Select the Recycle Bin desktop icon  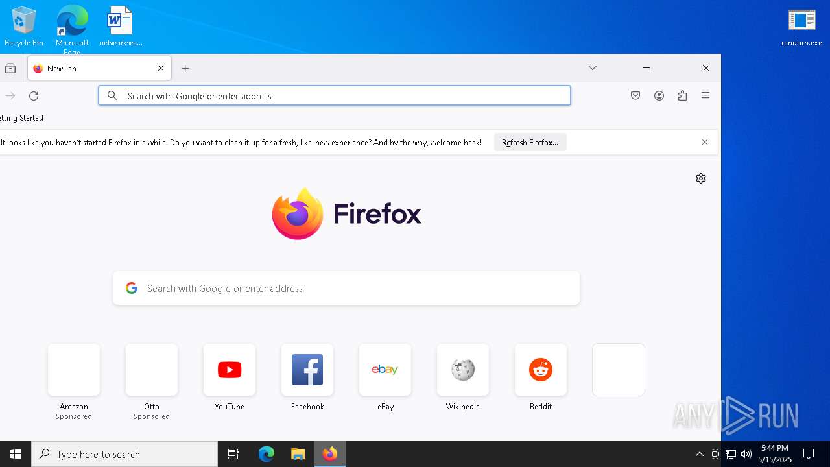click(24, 27)
